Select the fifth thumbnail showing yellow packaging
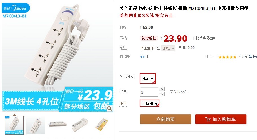 click(102, 125)
